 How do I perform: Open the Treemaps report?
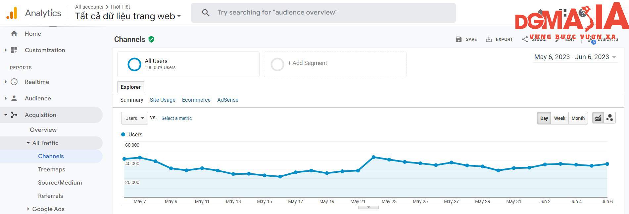(x=52, y=169)
